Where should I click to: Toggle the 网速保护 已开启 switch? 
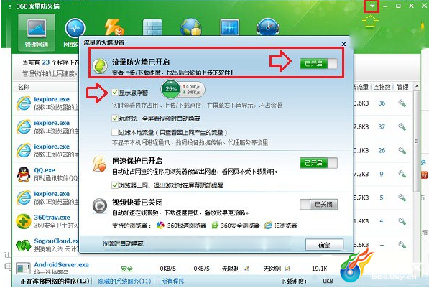pos(318,163)
